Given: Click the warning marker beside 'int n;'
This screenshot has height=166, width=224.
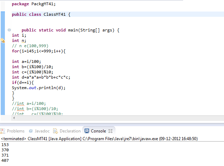Looking at the screenshot, I should point(3,41).
